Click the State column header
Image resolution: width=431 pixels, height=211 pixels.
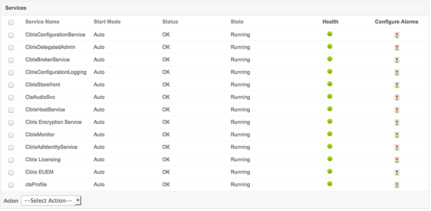tap(237, 22)
